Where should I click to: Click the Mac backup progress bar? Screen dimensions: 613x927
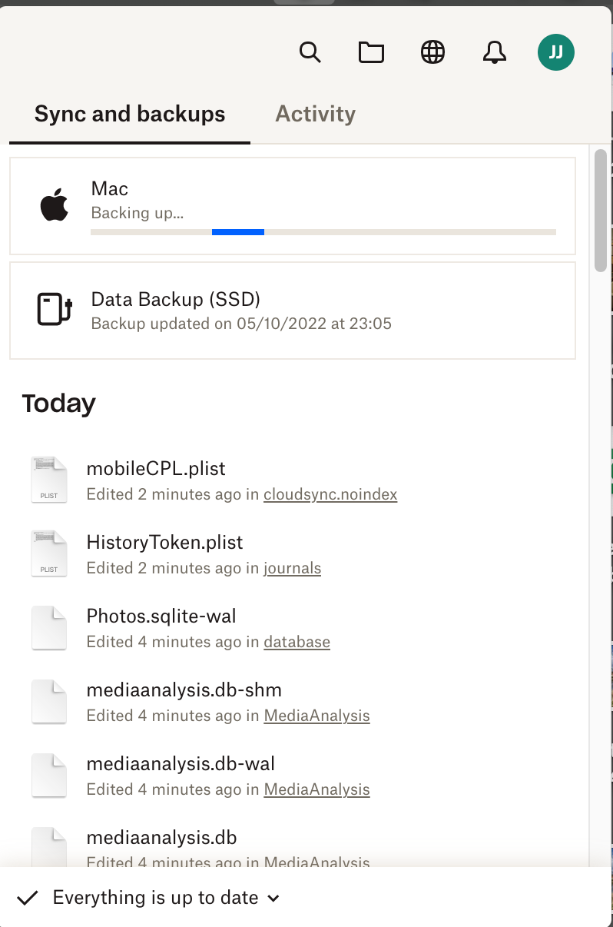323,232
